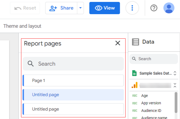Open the three-dot more options menu
180x119 pixels.
click(x=132, y=8)
